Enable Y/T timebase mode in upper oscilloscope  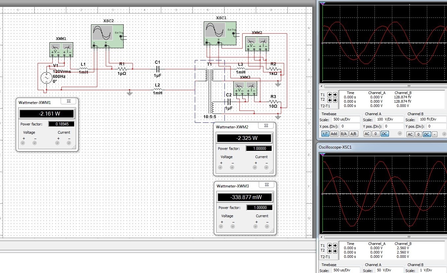click(x=325, y=134)
